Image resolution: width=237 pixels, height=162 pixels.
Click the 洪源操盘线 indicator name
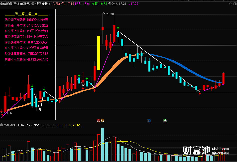coord(43,4)
